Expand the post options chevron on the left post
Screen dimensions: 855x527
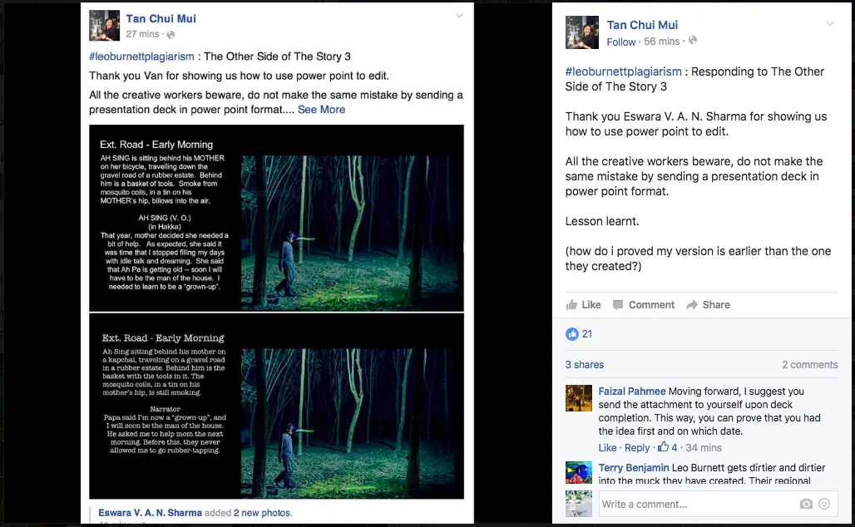tap(460, 16)
